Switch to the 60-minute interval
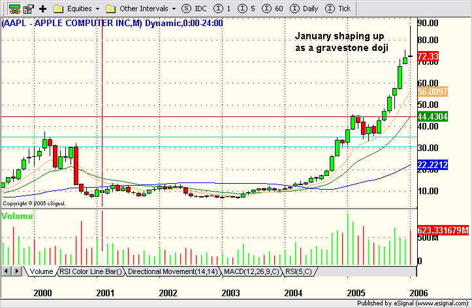Viewport: 472px width, 308px height. tap(272, 9)
